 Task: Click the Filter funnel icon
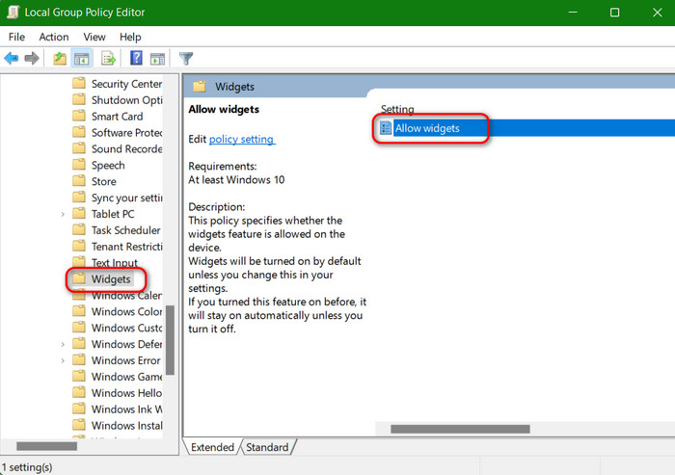pos(186,58)
